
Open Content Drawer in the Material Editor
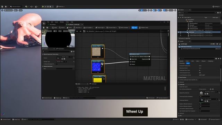click(x=47, y=98)
